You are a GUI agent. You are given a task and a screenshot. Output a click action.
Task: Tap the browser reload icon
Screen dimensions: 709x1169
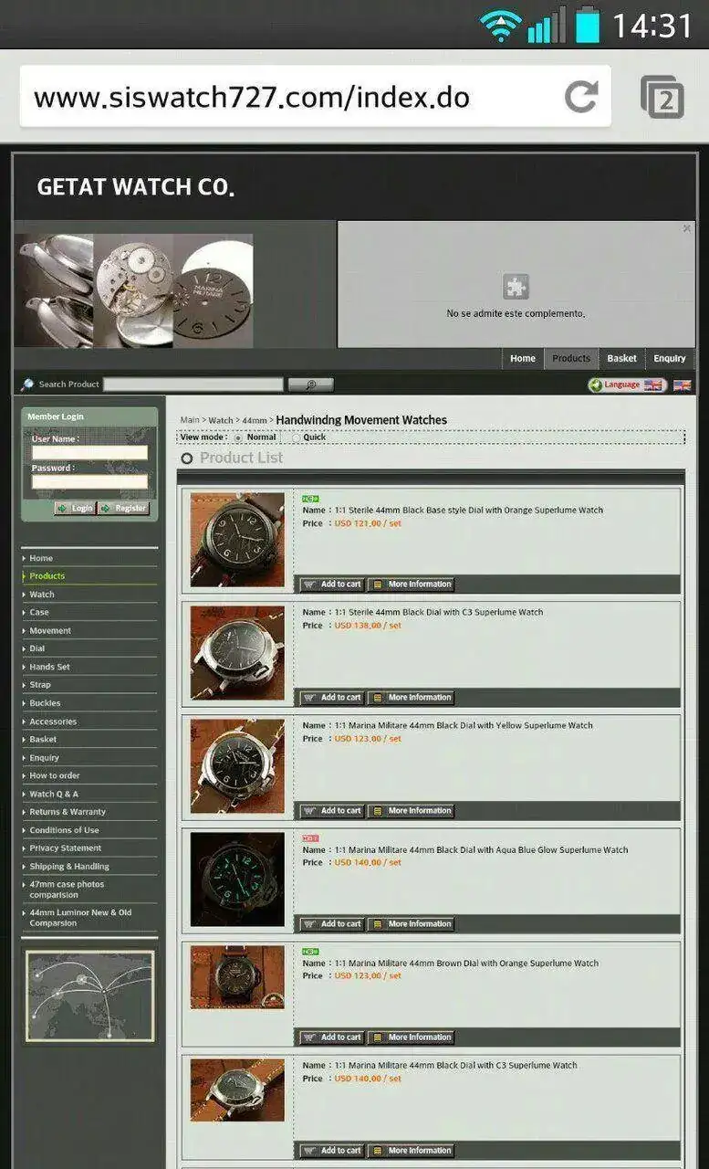coord(581,96)
